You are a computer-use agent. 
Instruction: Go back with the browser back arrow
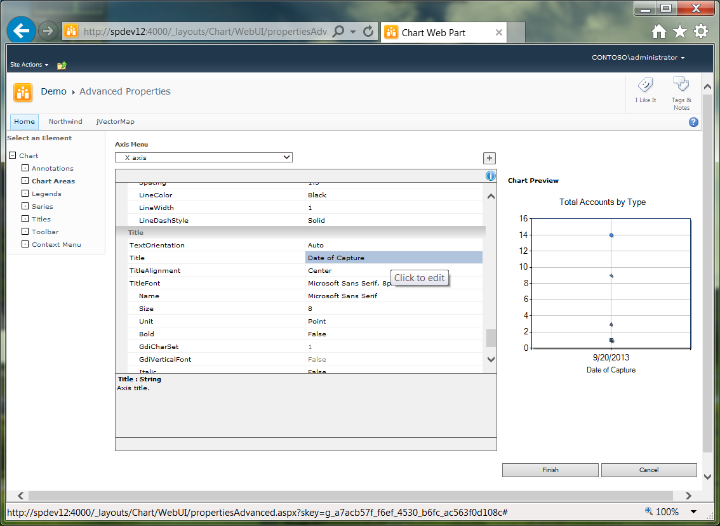tap(21, 30)
